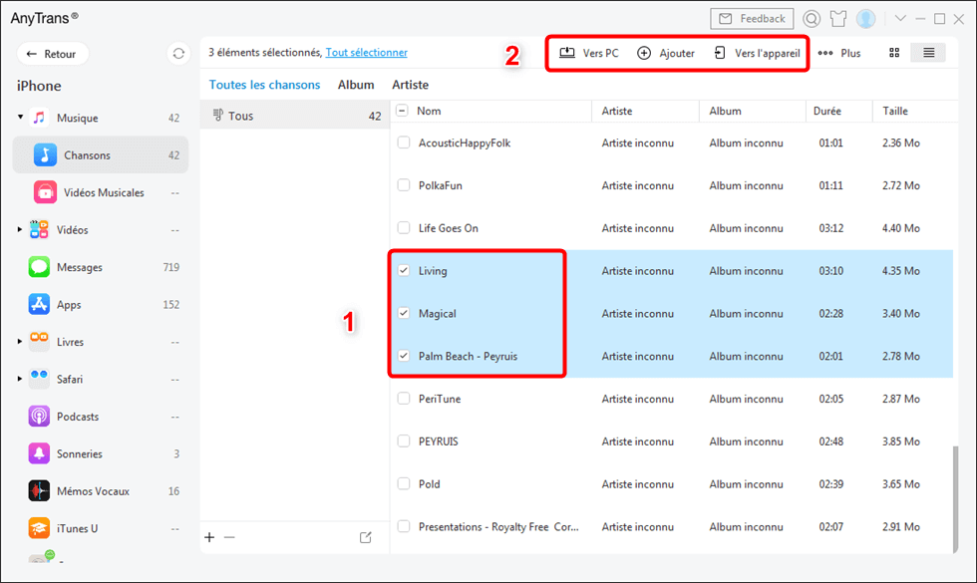Screen dimensions: 977x583
Task: Switch to grid view icon
Action: 894,53
